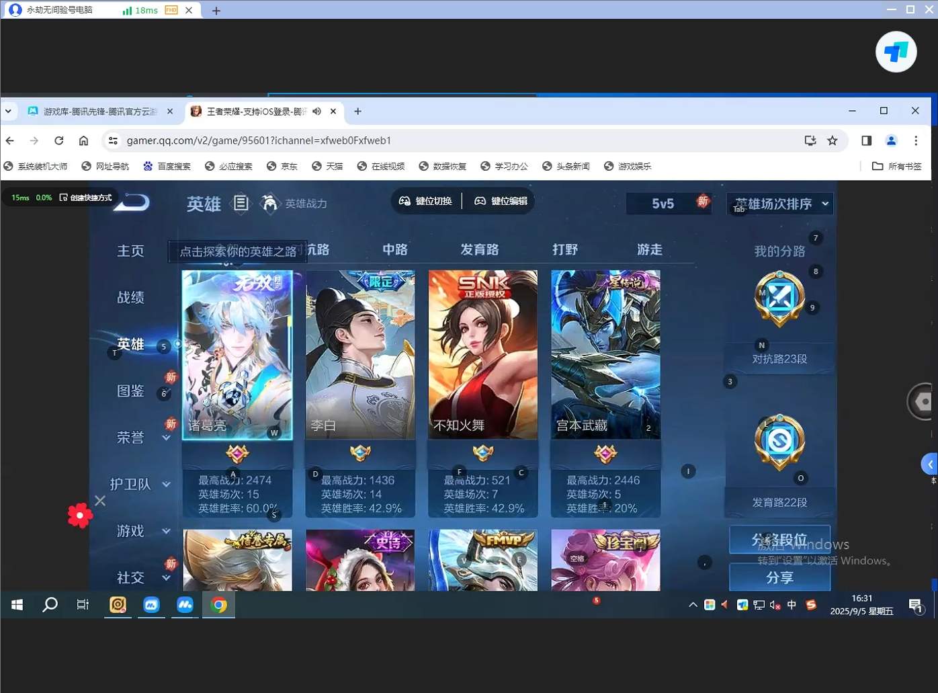Viewport: 938px width, 693px height.
Task: Expand the blue side handle arrow
Action: click(x=929, y=464)
